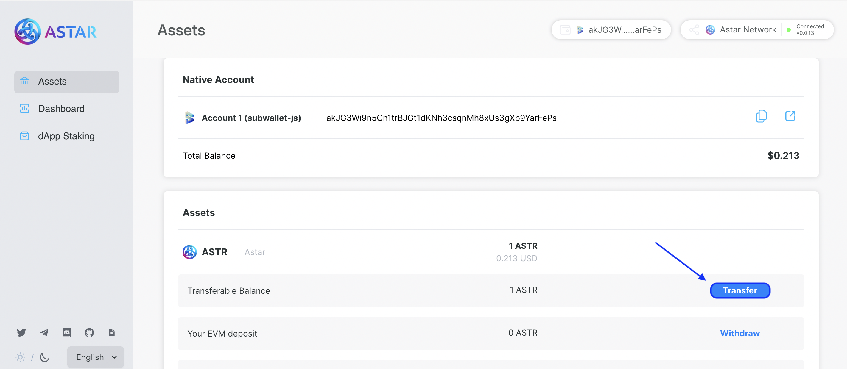
Task: Click the subwallet icon beside Account 1
Action: (189, 118)
